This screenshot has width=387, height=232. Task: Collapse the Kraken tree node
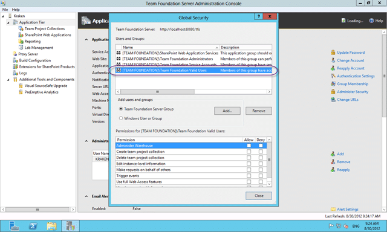(2, 16)
